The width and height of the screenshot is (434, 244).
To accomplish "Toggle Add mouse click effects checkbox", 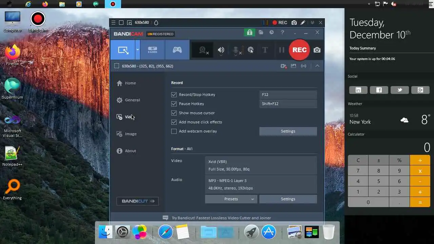I will tap(174, 122).
